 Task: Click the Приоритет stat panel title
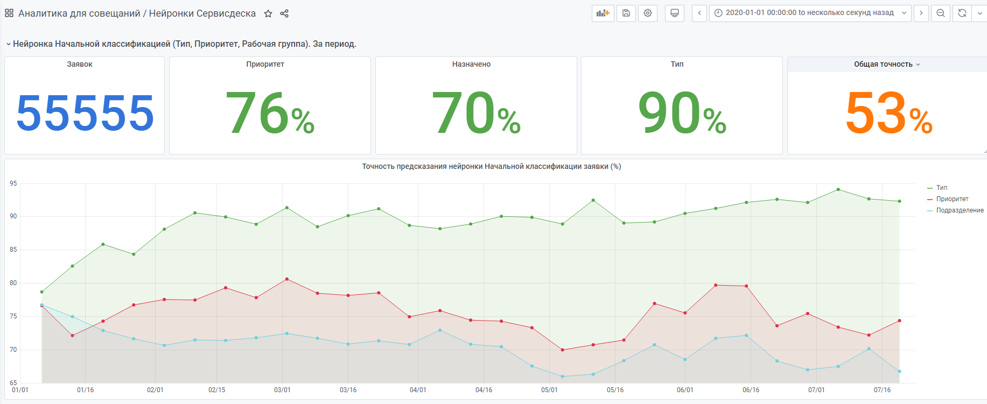265,64
